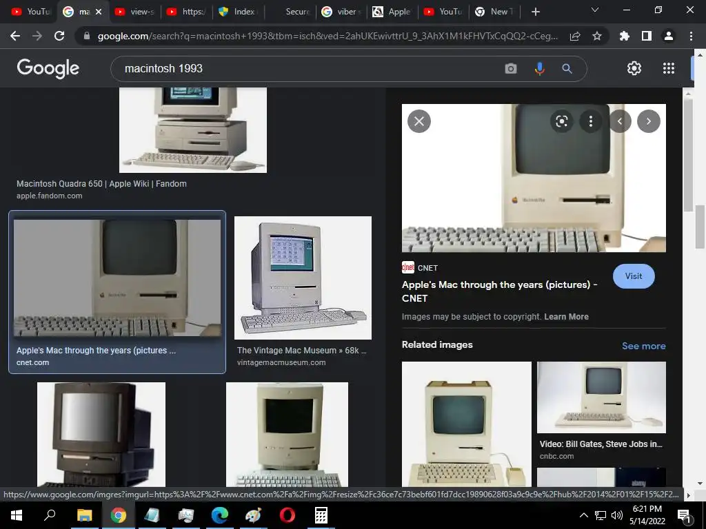Click large CNET Macintosh preview image
706x529 pixels.
click(x=534, y=178)
